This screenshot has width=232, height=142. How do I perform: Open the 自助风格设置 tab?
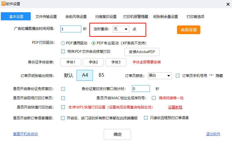tap(76, 17)
